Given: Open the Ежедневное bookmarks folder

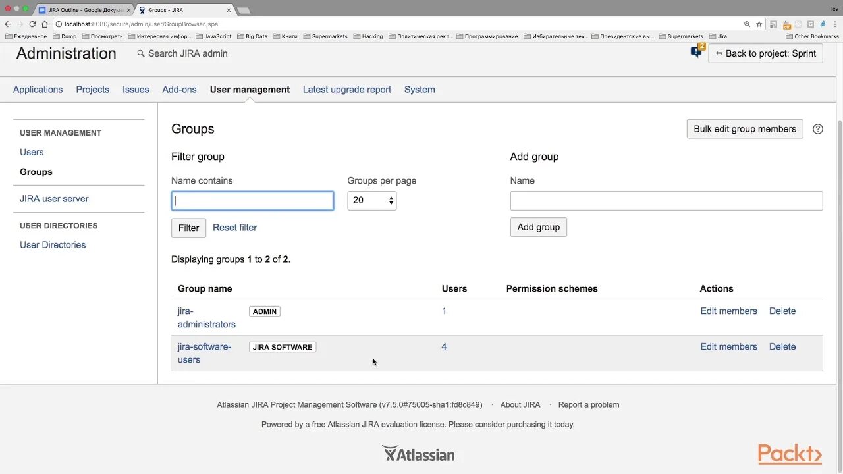Looking at the screenshot, I should (x=26, y=36).
